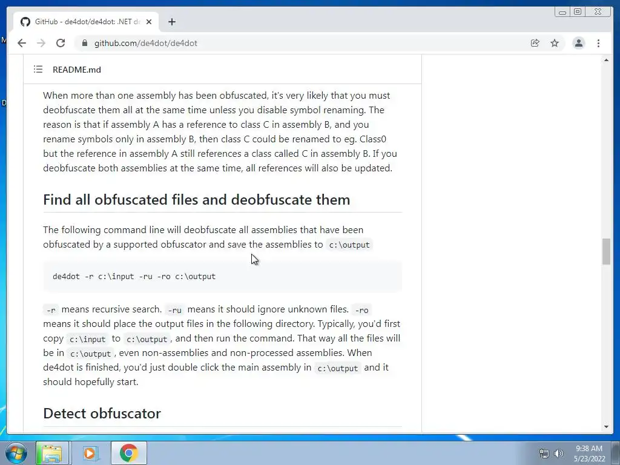Select the GitHub de4dot browser tab

[86, 22]
